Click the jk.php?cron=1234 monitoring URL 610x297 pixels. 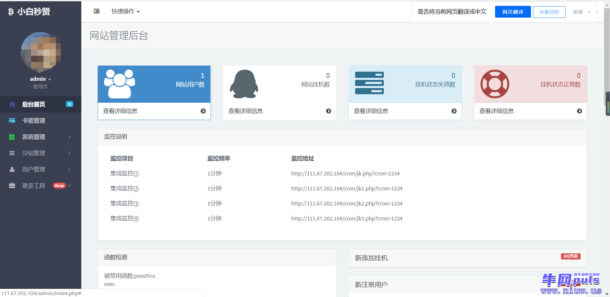(x=345, y=173)
